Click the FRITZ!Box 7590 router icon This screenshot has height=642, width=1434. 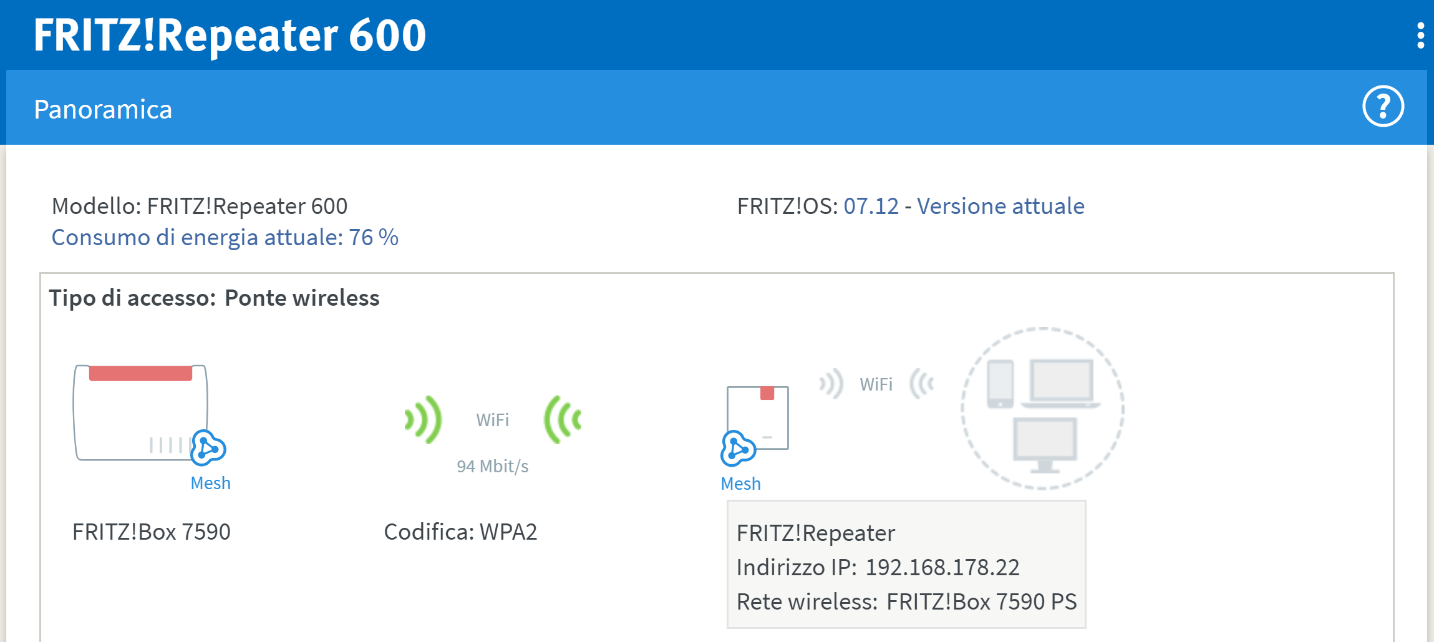[x=140, y=412]
